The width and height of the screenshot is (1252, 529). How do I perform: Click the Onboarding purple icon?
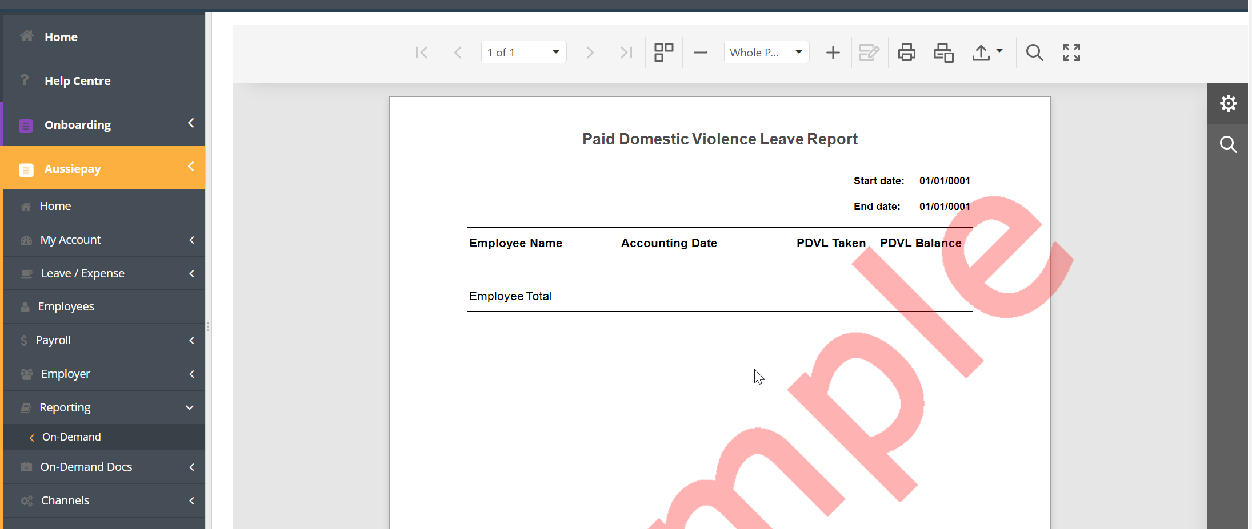coord(26,126)
